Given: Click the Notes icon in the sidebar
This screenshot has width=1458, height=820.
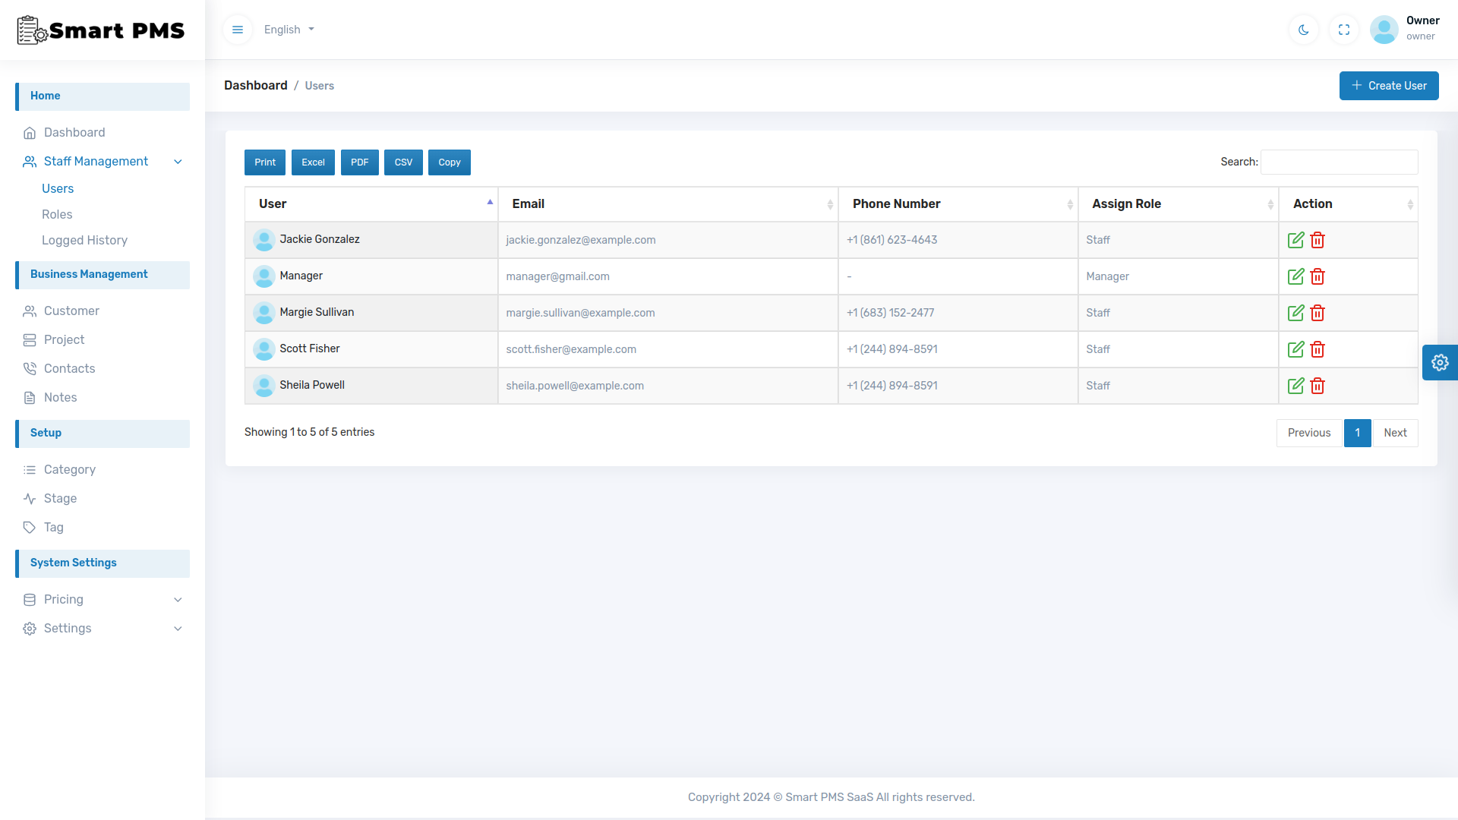Looking at the screenshot, I should point(30,397).
